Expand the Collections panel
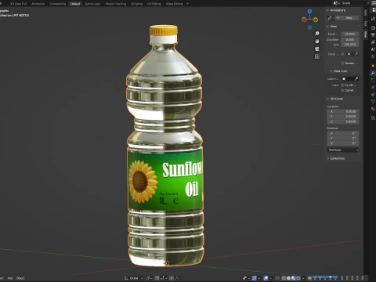Image resolution: width=376 pixels, height=282 pixels. tap(336, 158)
